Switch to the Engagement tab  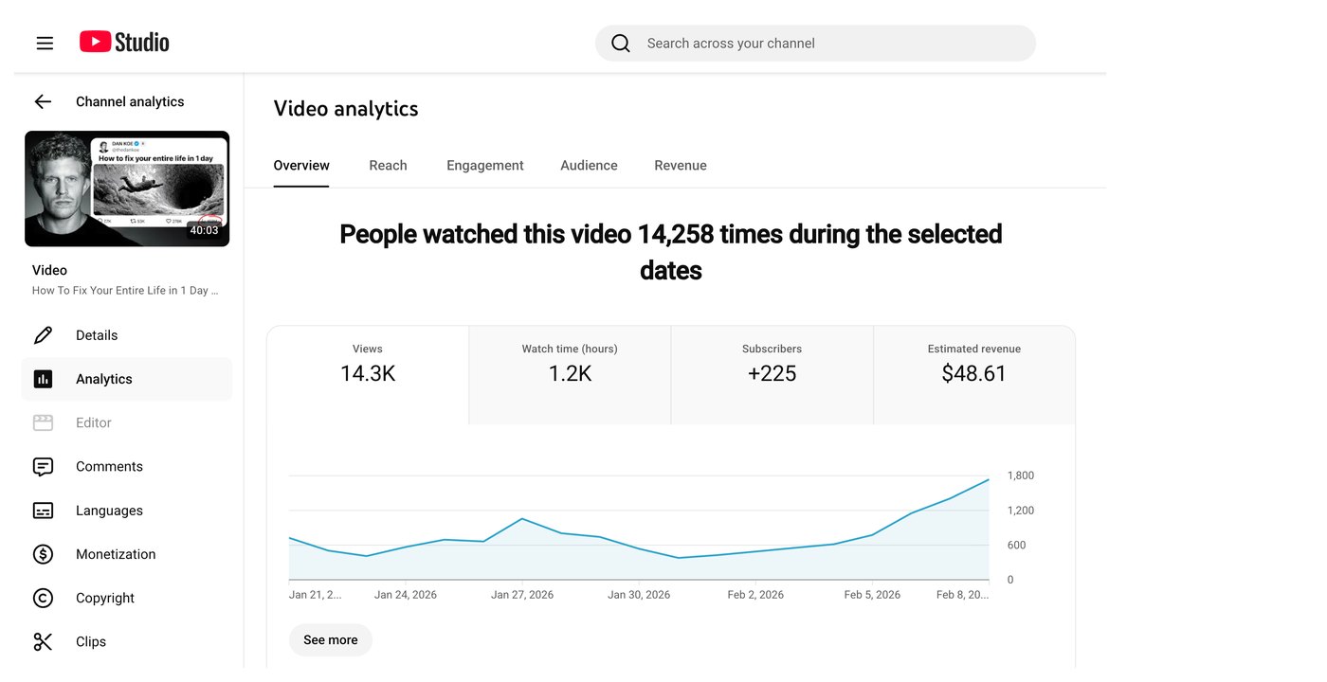tap(485, 166)
